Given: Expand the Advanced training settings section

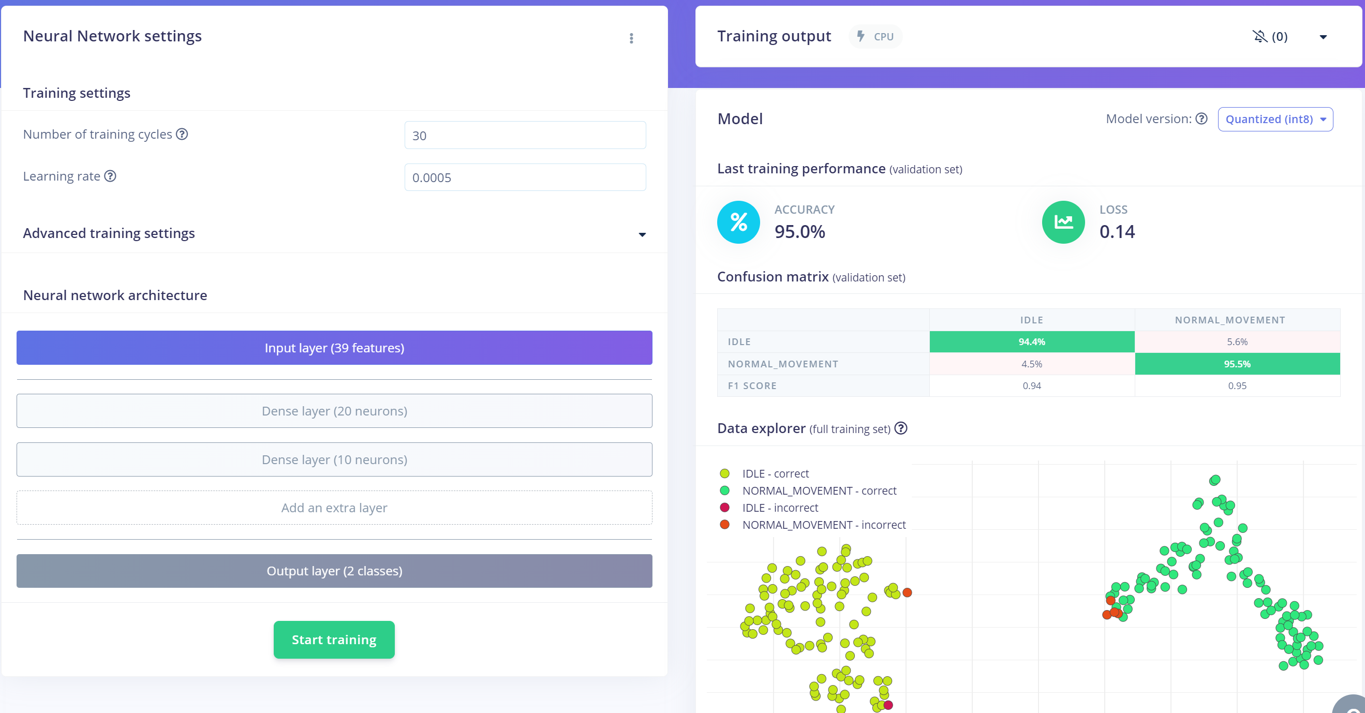Looking at the screenshot, I should point(334,233).
